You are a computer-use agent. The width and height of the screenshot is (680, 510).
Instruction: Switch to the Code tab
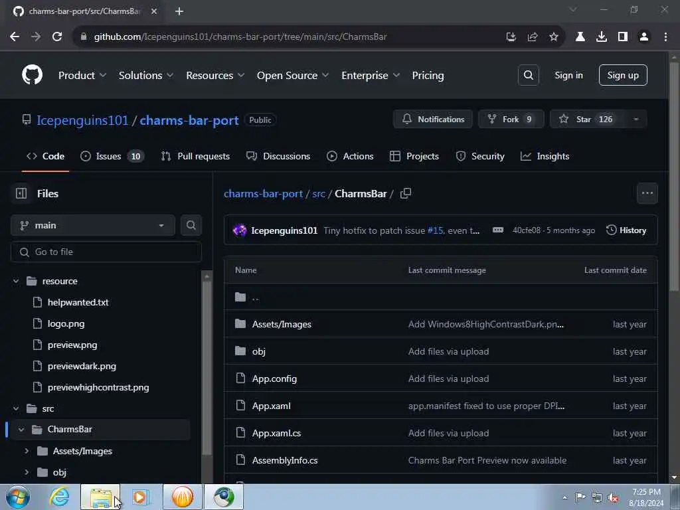point(46,156)
